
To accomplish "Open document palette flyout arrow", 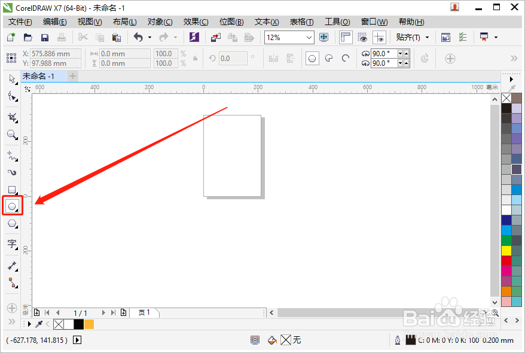I will pyautogui.click(x=29, y=324).
